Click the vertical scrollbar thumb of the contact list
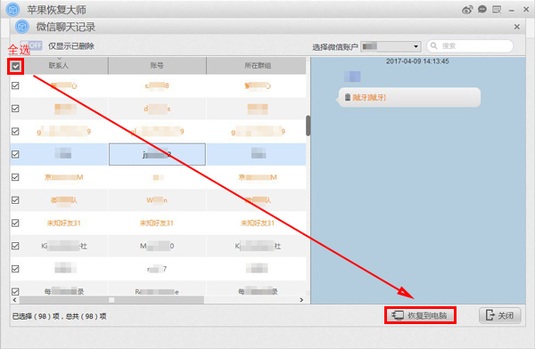The image size is (535, 349). pos(309,126)
